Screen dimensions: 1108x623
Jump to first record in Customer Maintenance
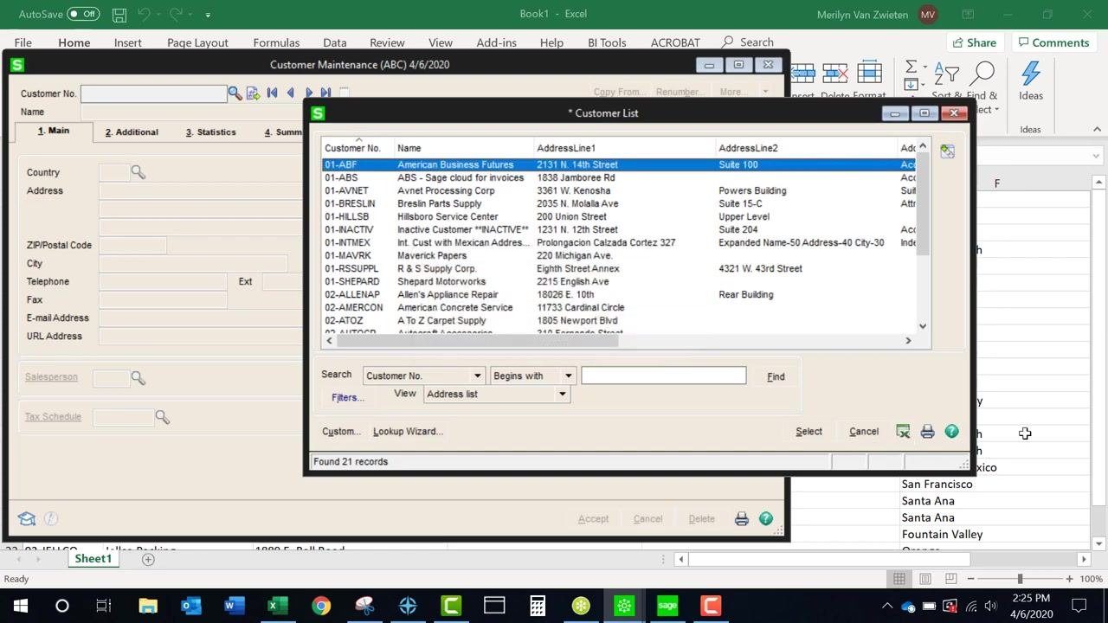(x=272, y=93)
